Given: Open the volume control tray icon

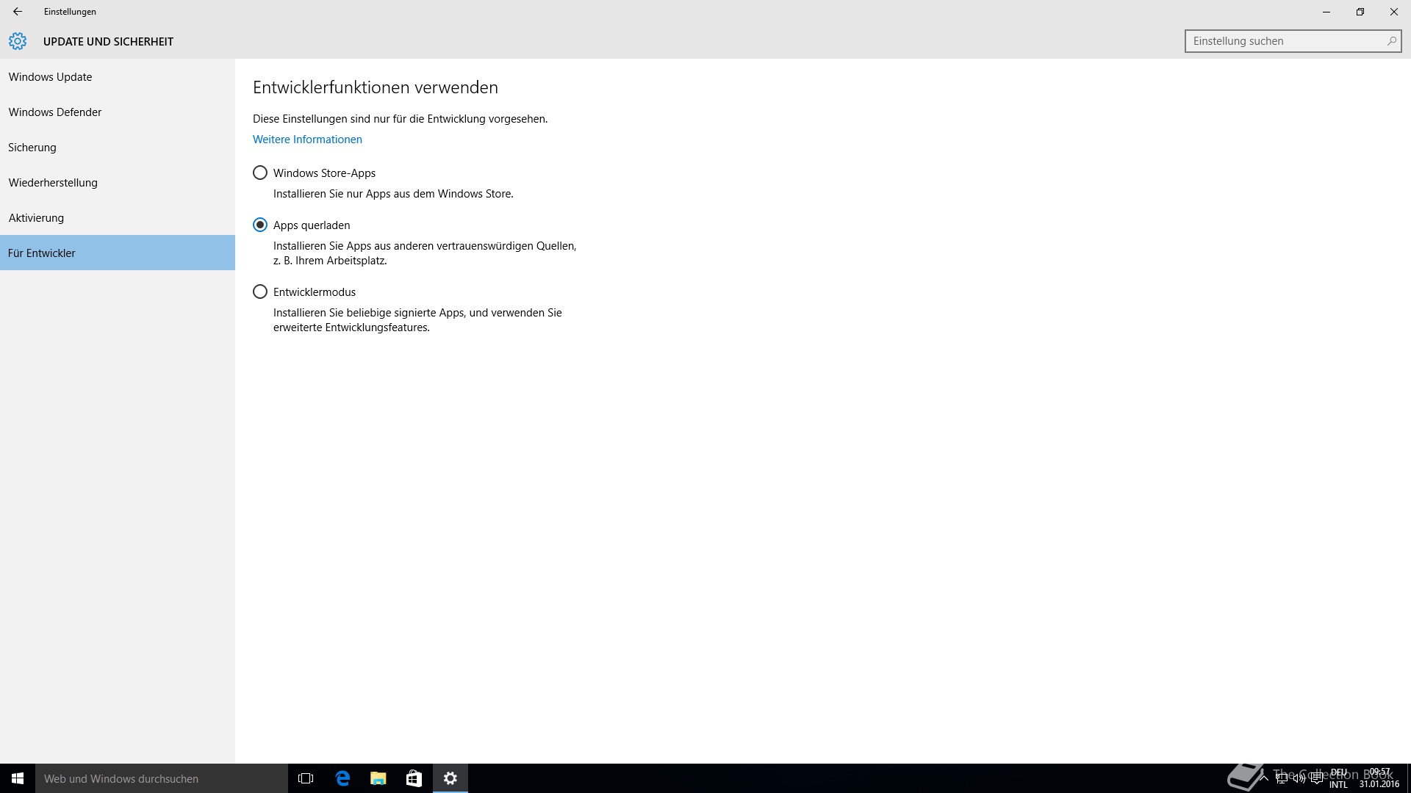Looking at the screenshot, I should [1299, 778].
